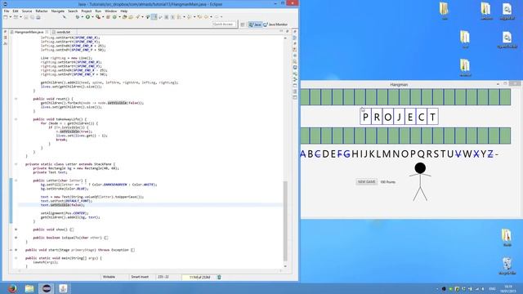Viewport: 523px width, 294px height.
Task: Click the Writable status bar entry
Action: pos(109,277)
